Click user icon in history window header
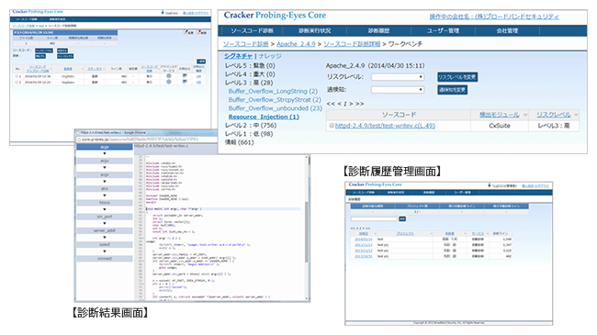Viewport: 597px width, 335px height. pos(490,185)
